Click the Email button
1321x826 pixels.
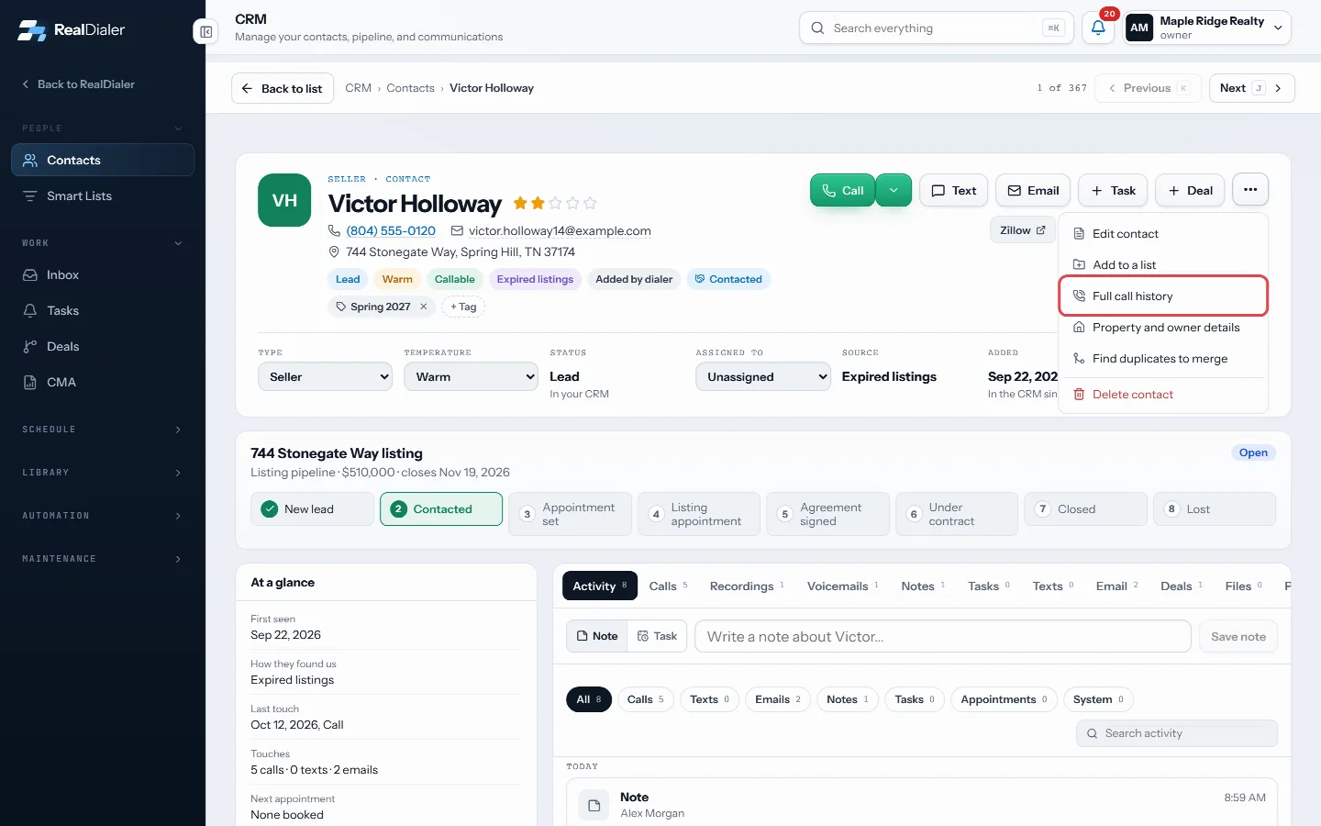[1033, 190]
